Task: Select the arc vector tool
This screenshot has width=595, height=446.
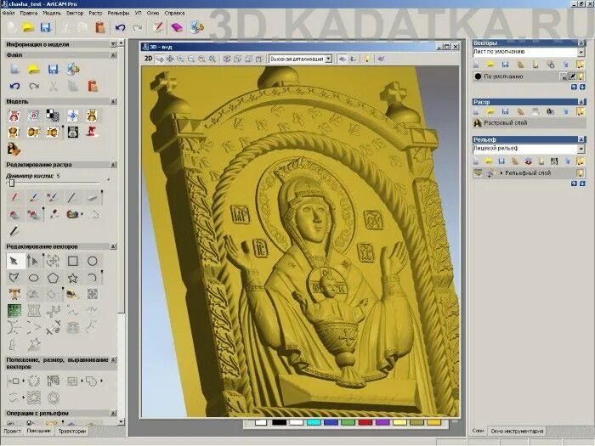Action: pos(92,278)
